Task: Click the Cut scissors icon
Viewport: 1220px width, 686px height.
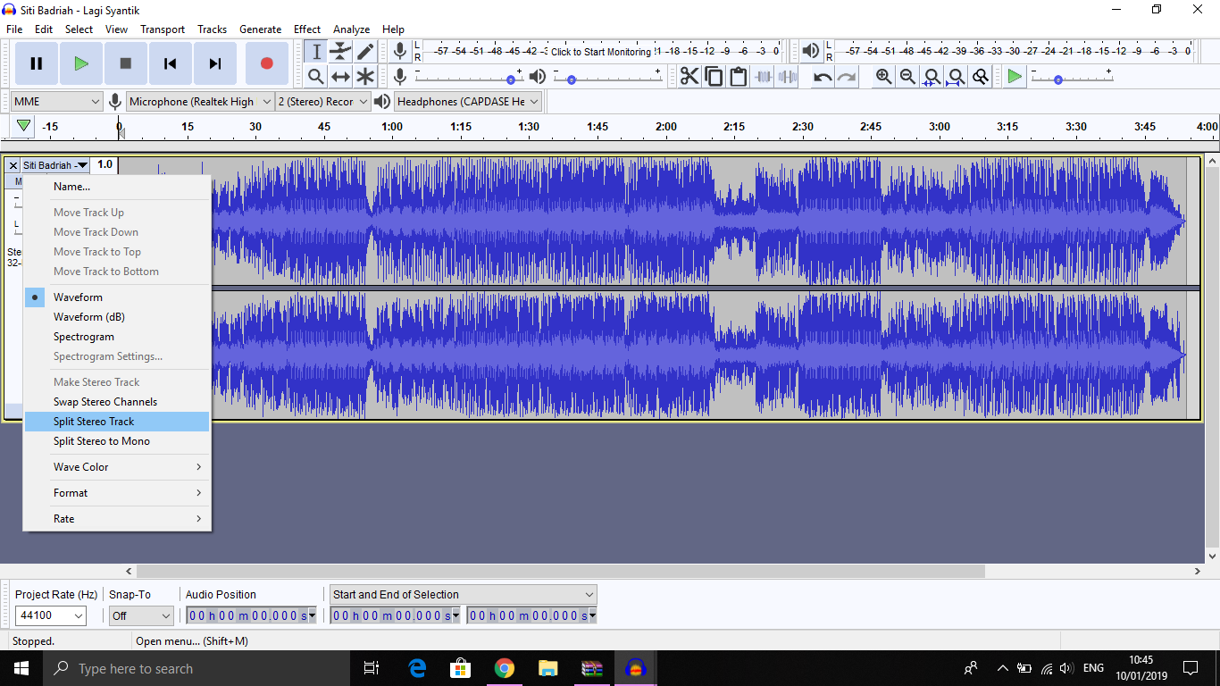Action: click(689, 77)
